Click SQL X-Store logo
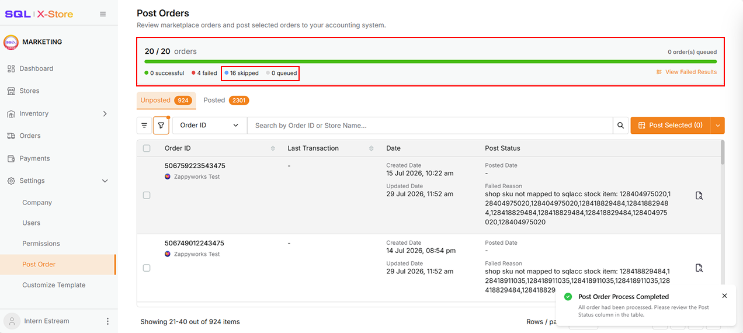The image size is (743, 333). pos(39,14)
